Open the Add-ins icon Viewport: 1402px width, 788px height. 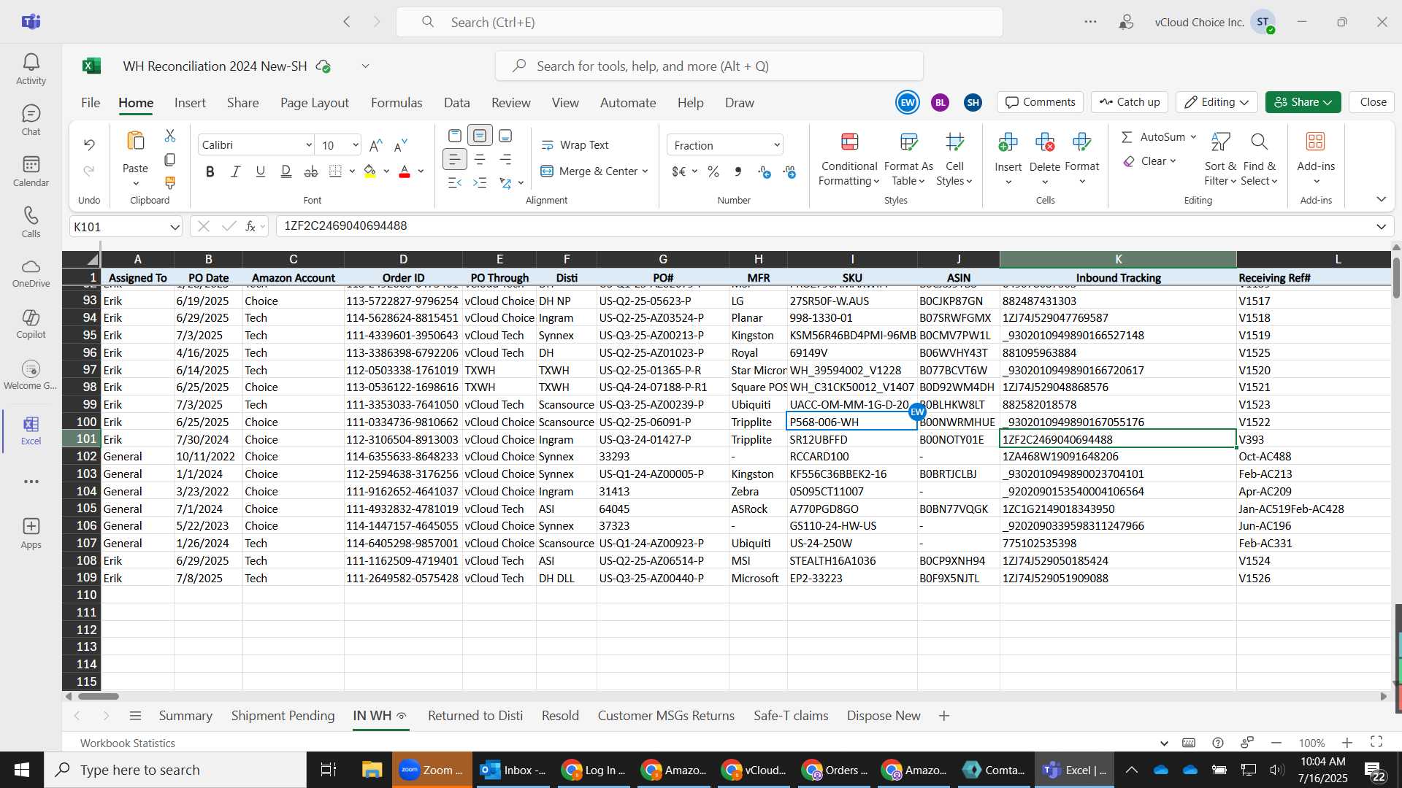(x=1316, y=141)
